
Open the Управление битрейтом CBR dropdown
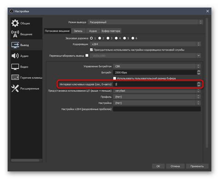(x=157, y=66)
